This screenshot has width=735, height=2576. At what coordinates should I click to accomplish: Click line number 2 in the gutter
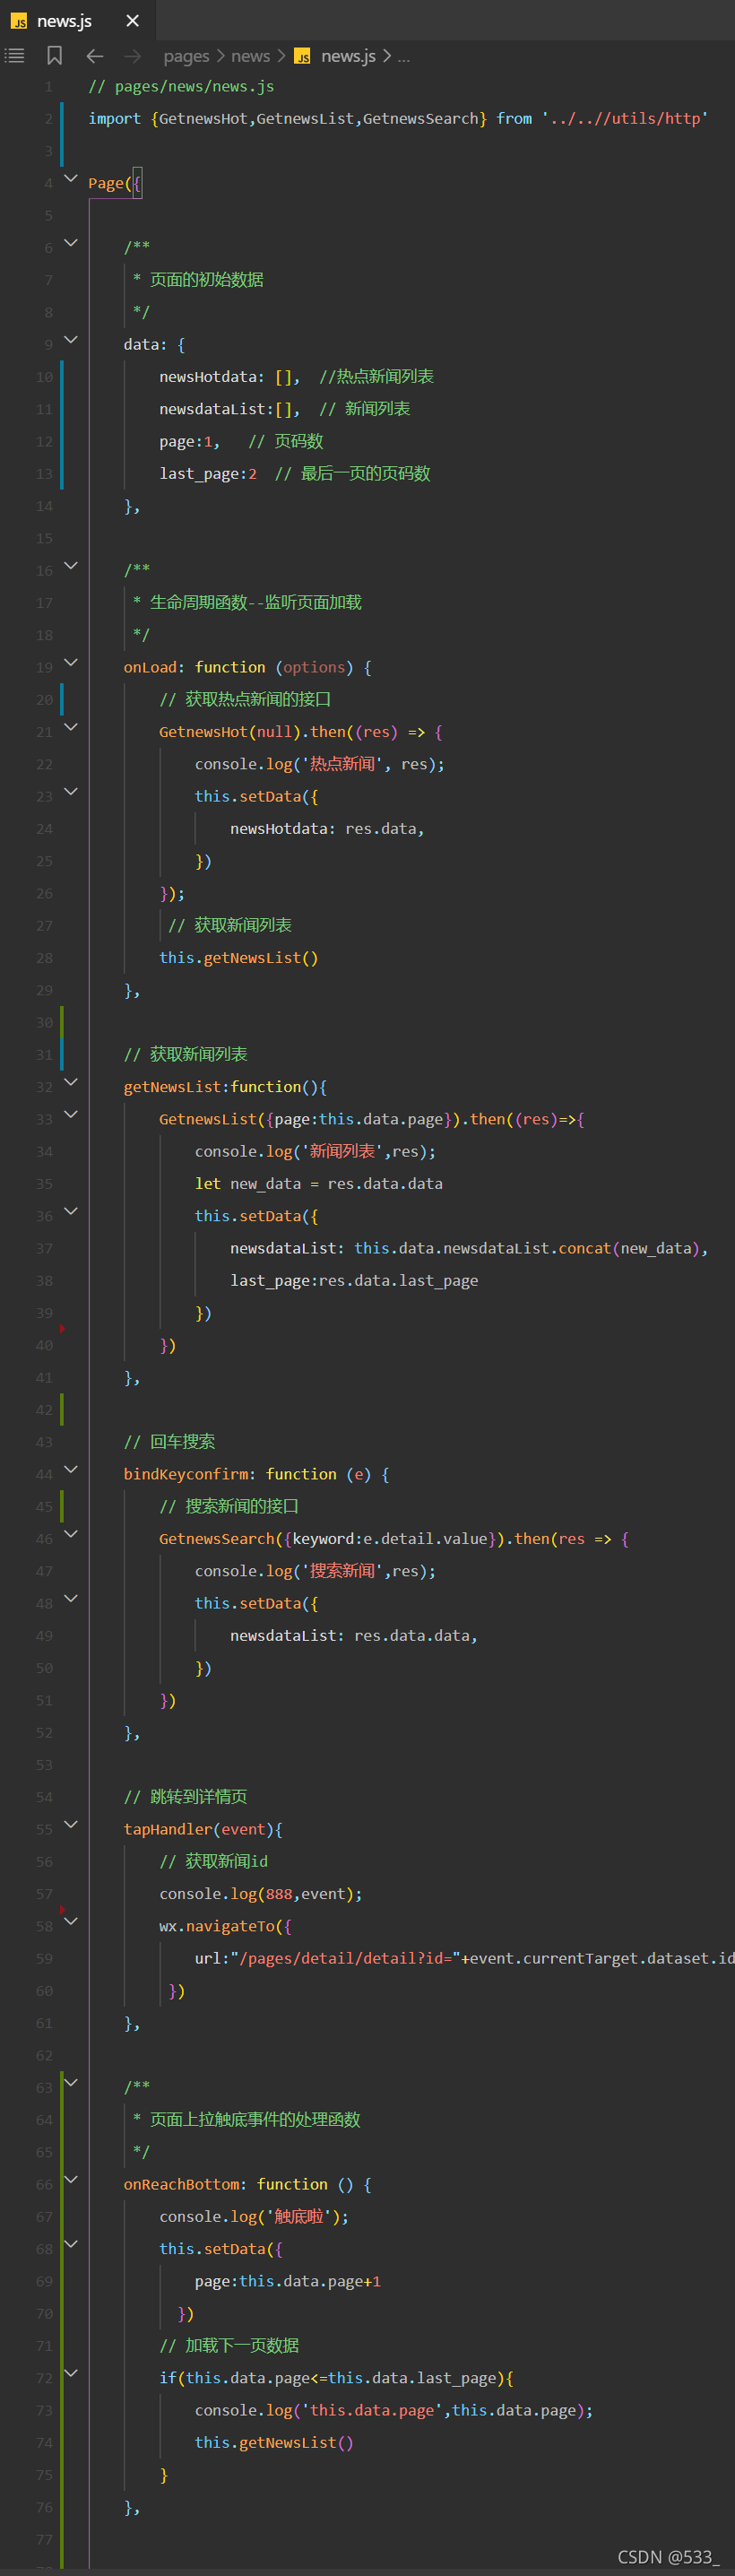pyautogui.click(x=48, y=119)
